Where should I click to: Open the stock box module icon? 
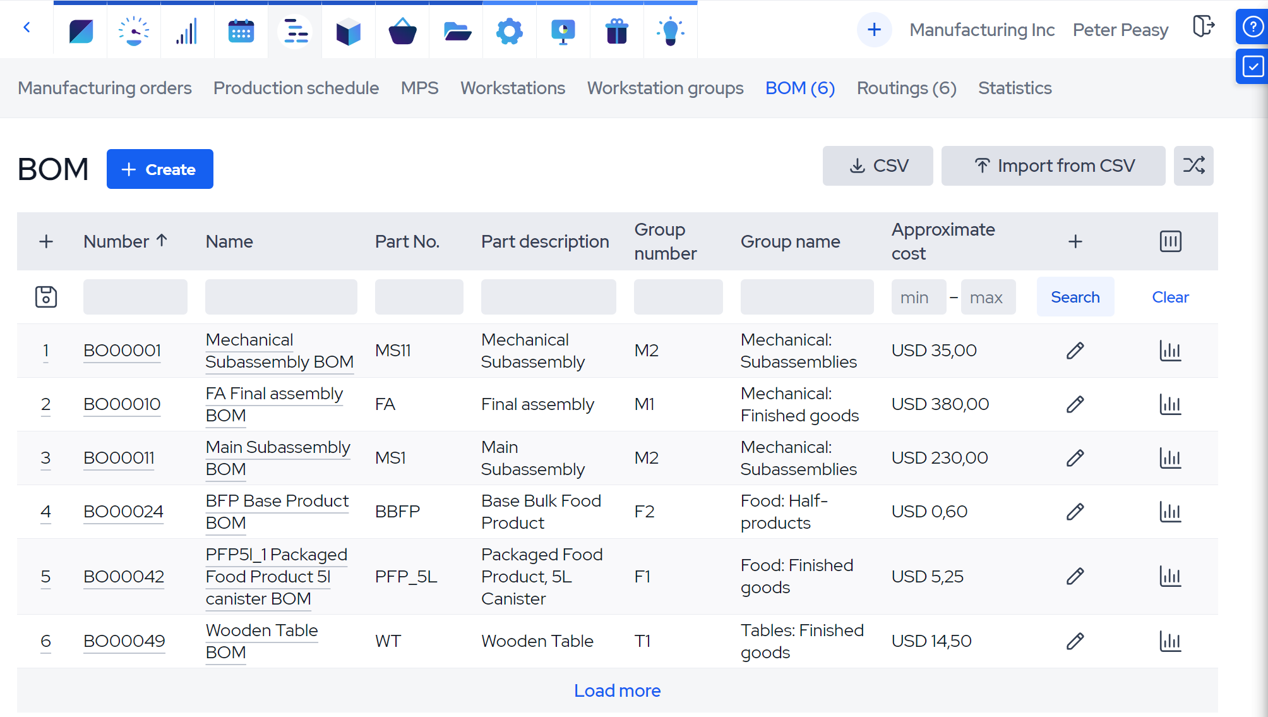[x=348, y=30]
